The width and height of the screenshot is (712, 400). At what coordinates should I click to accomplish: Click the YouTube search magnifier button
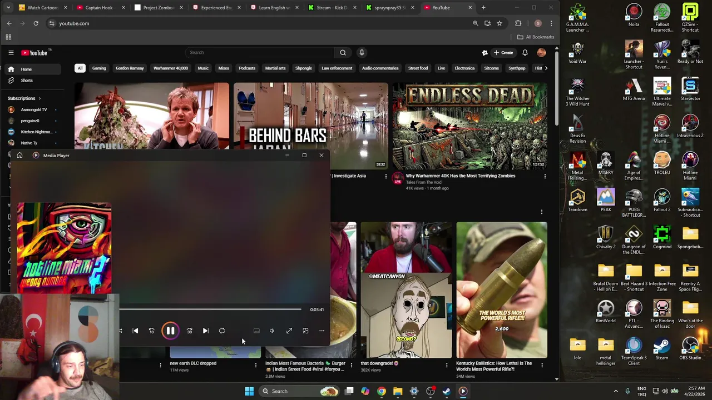(343, 52)
